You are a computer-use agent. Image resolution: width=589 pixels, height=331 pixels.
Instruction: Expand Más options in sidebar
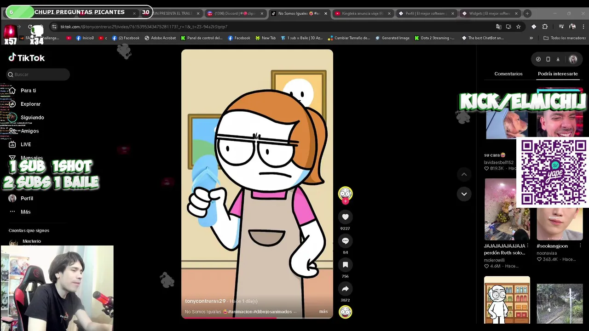point(25,212)
